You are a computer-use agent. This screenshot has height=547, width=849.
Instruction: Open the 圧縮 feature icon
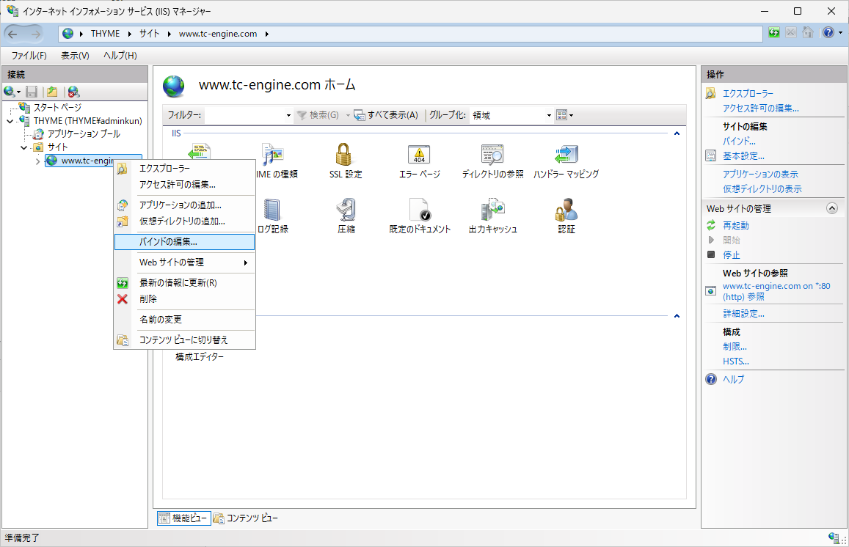click(x=346, y=216)
